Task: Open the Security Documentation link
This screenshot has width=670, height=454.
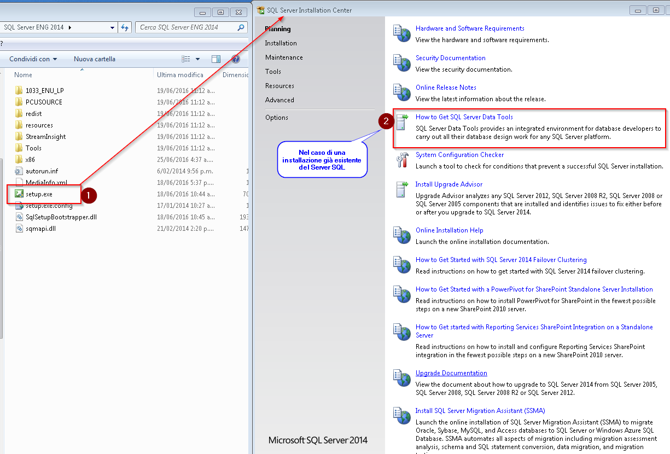Action: click(450, 57)
